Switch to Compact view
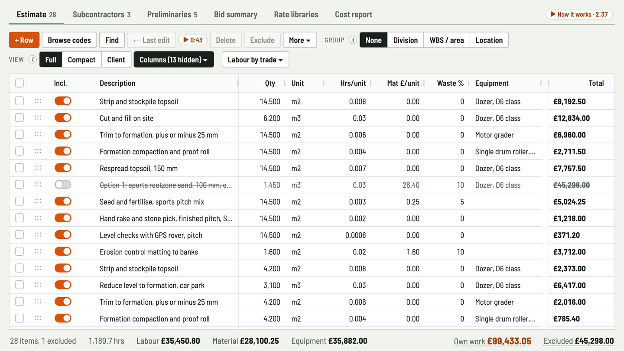Viewport: 624px width, 351px height. pyautogui.click(x=81, y=60)
